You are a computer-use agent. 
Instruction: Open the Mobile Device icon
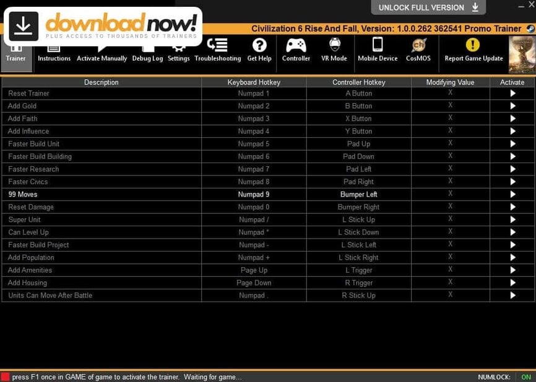point(378,49)
